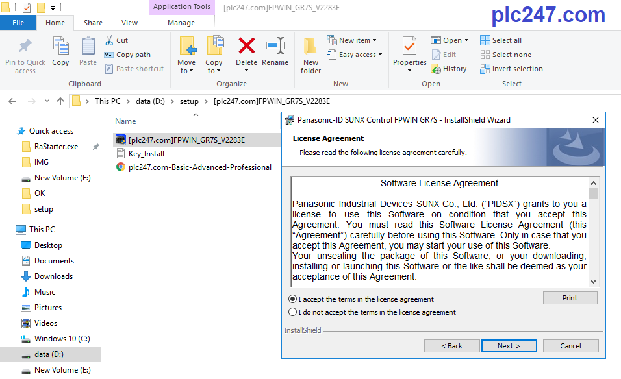Select 'I accept the terms' radio button

point(293,299)
